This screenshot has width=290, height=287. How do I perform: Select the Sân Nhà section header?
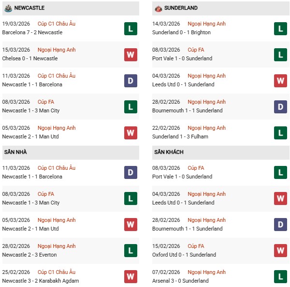(15, 152)
